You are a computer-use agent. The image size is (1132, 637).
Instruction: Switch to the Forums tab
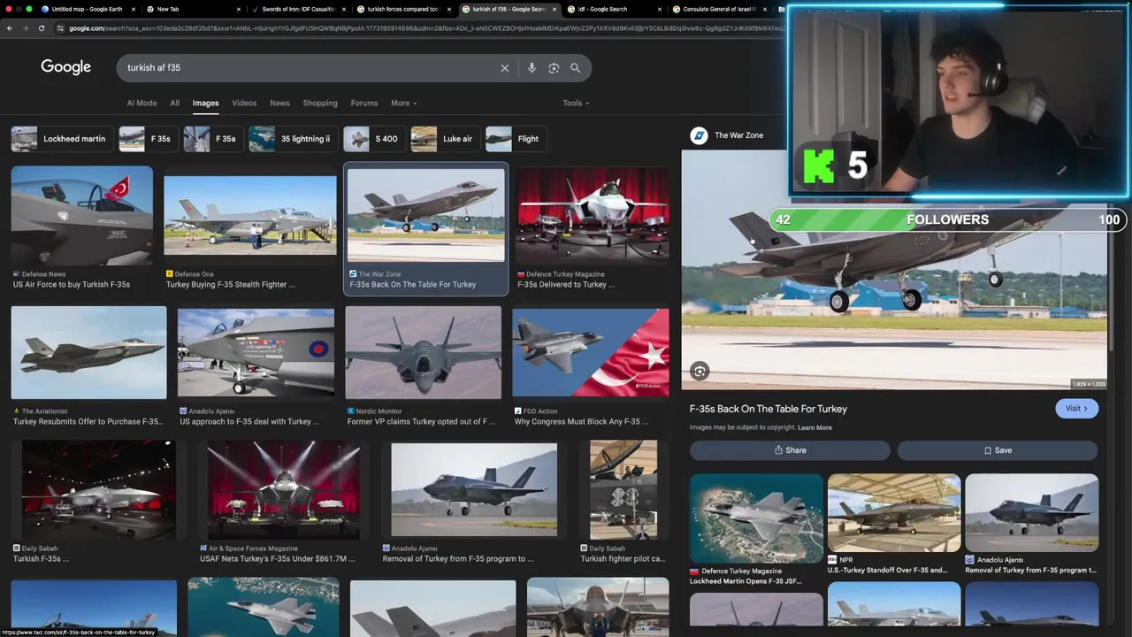pyautogui.click(x=363, y=104)
